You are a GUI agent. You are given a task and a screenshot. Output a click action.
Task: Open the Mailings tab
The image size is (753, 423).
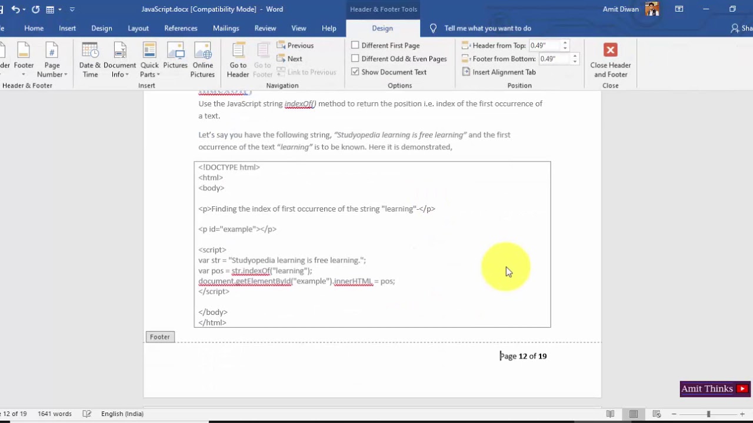pyautogui.click(x=226, y=28)
